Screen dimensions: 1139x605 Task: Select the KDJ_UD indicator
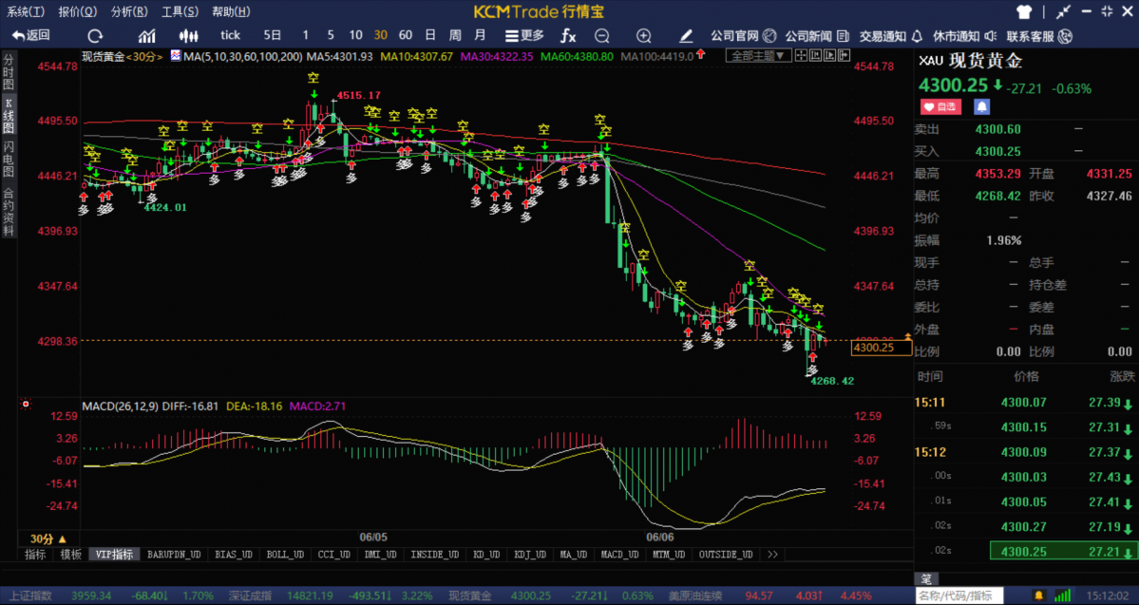point(529,554)
